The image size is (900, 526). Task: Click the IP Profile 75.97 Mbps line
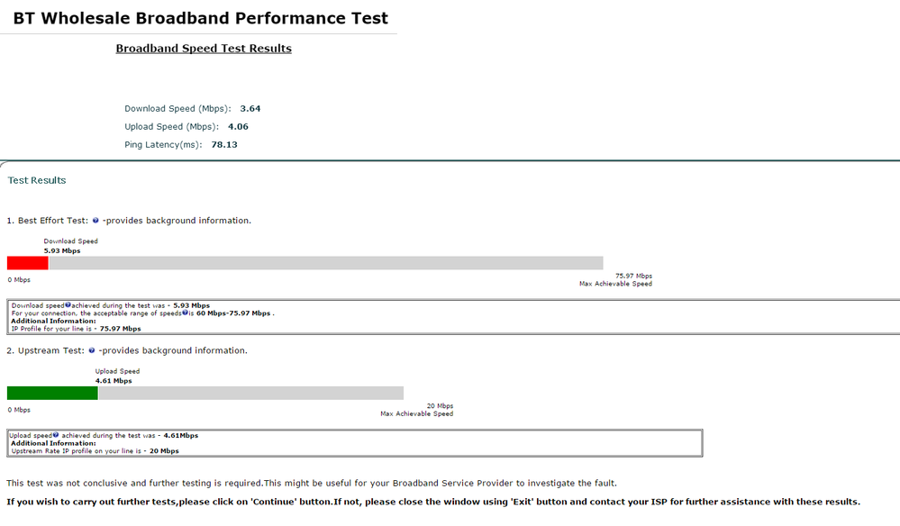[x=77, y=329]
